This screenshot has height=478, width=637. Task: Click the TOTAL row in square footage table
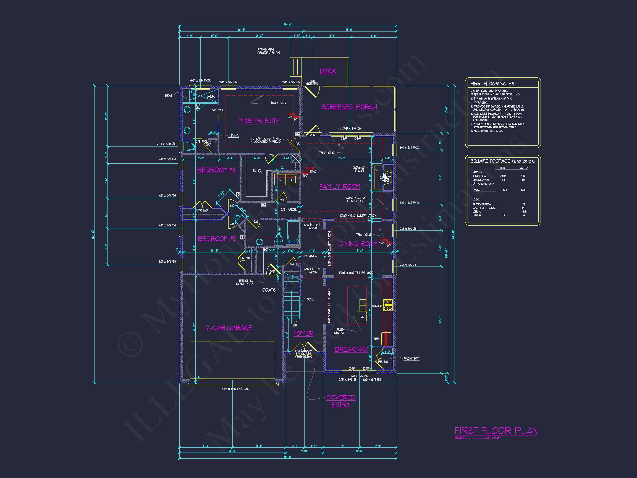click(500, 190)
